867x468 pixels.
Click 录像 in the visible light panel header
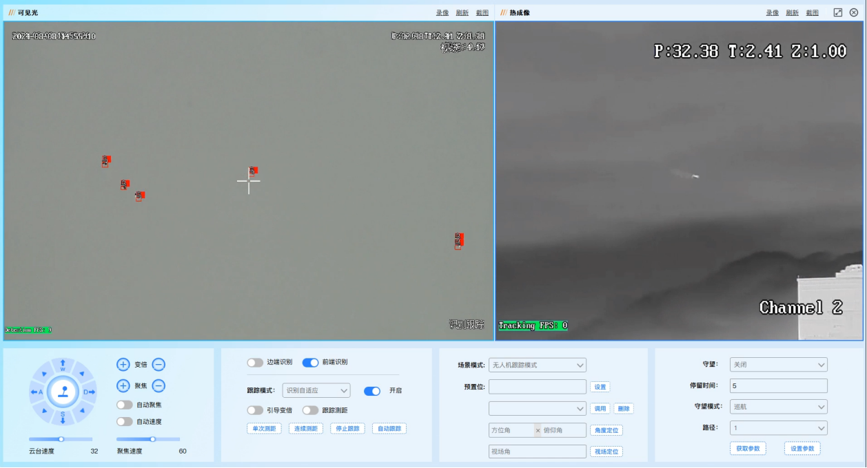(x=442, y=13)
